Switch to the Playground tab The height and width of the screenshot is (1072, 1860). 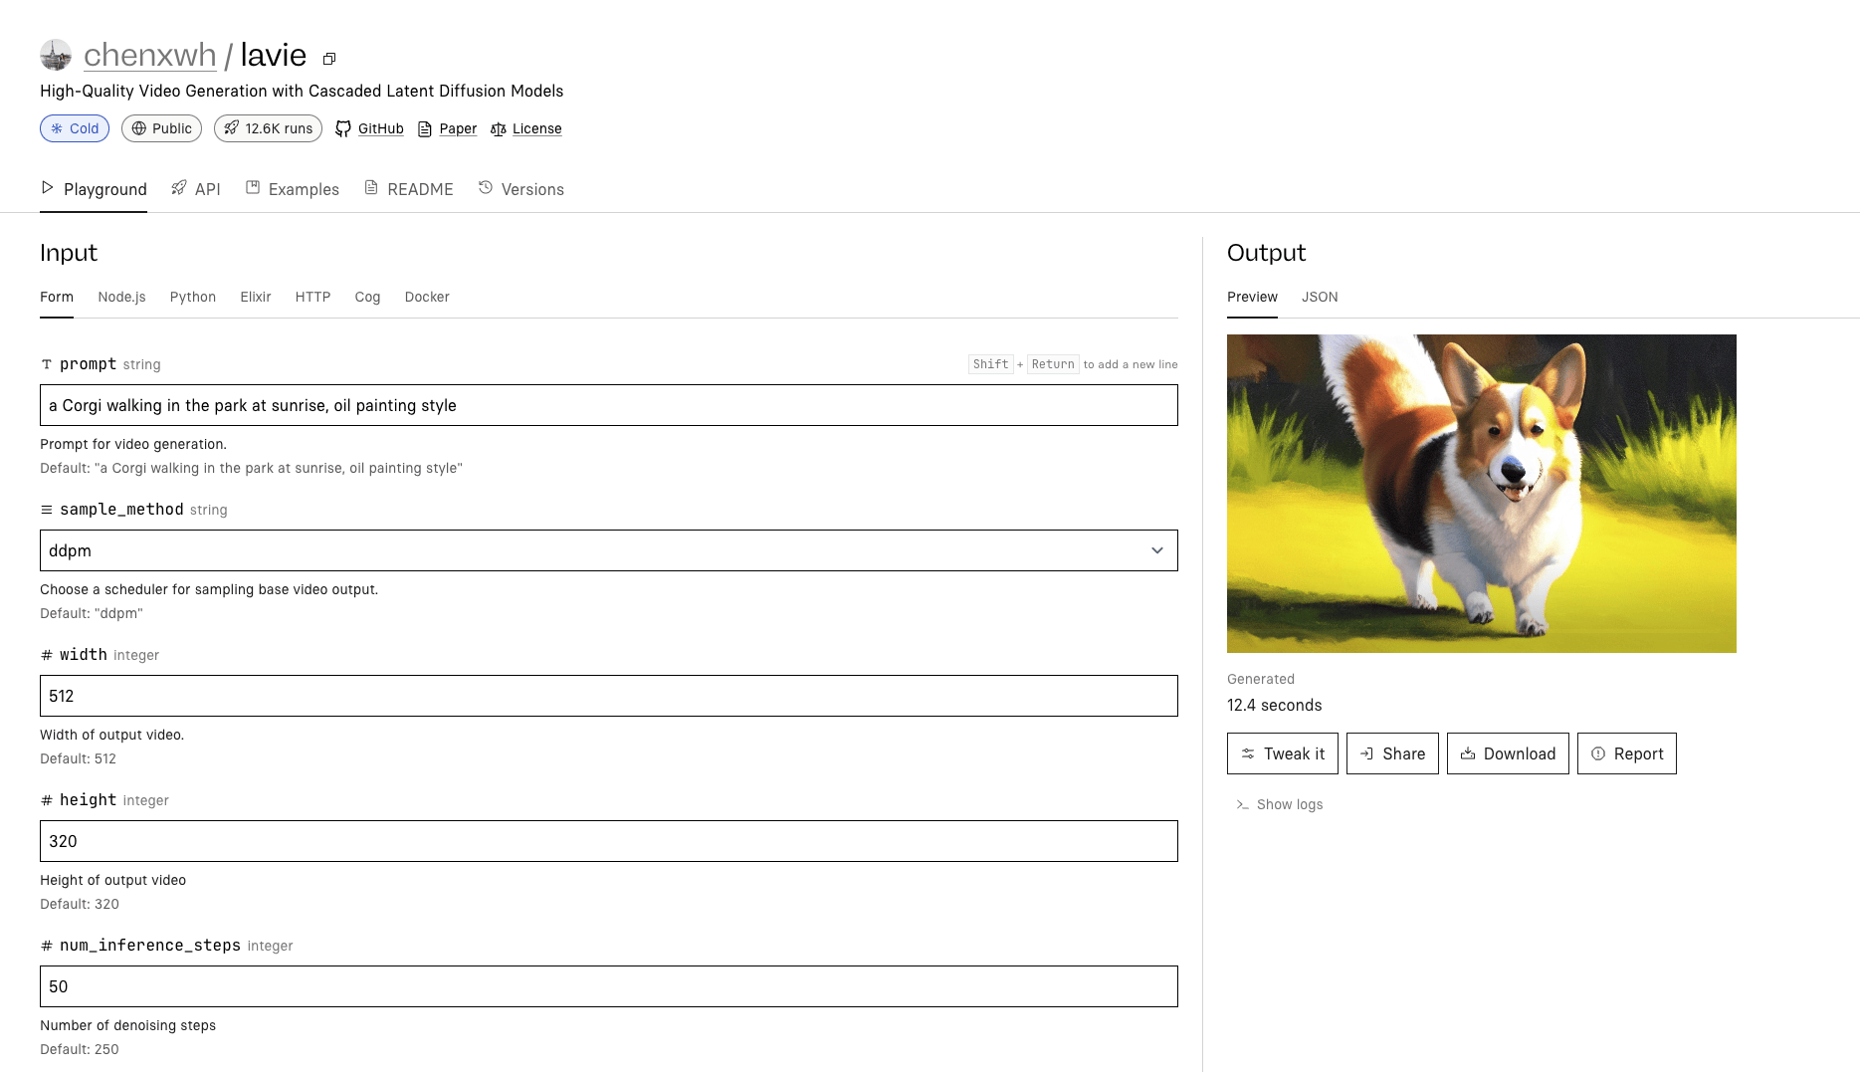coord(94,189)
